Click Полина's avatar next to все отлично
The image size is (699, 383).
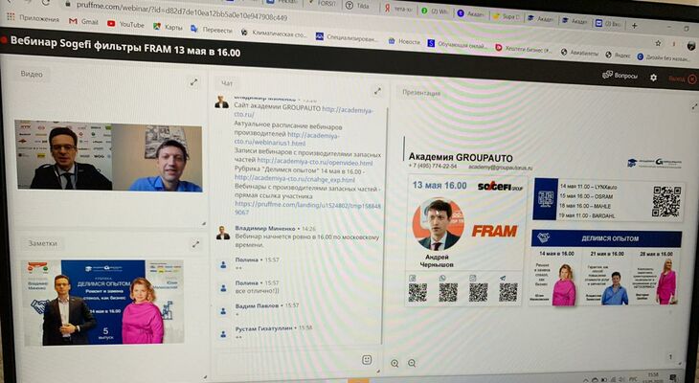pos(223,288)
